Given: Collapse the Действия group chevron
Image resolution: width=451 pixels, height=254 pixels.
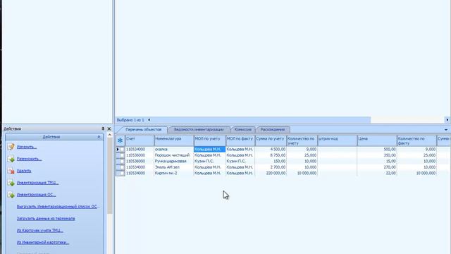Looking at the screenshot, I should coord(99,137).
